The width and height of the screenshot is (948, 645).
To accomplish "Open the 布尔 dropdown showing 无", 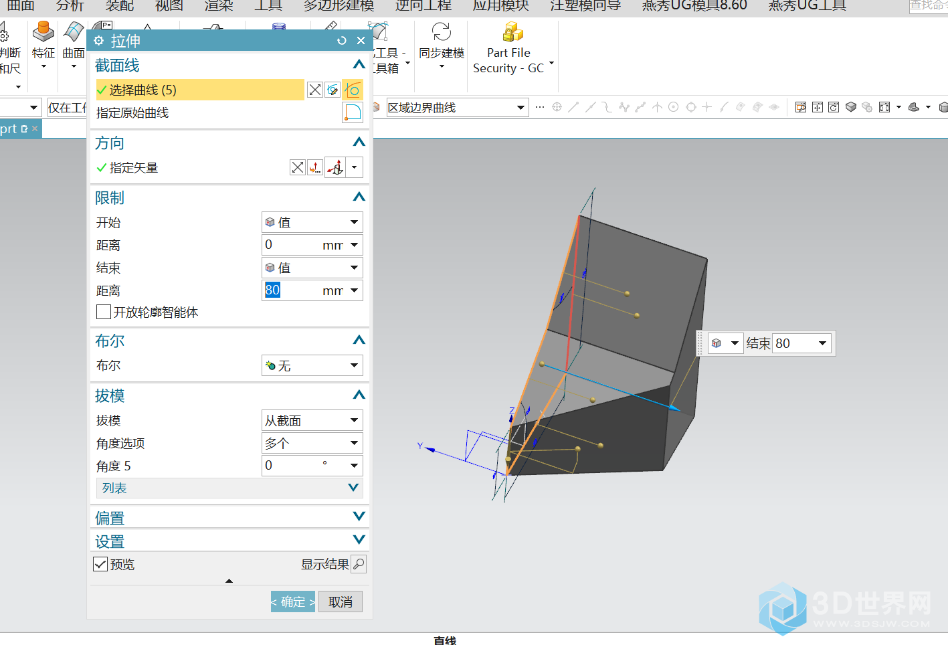I will point(312,365).
